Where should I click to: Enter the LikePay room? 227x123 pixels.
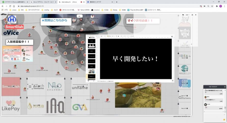[x=11, y=106]
